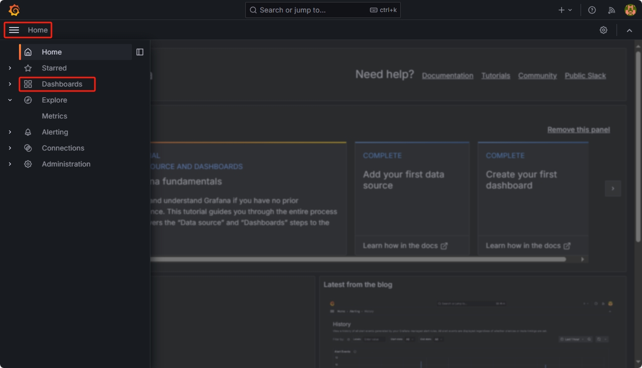Screen dimensions: 642x368
Task: Open Metrics under Explore
Action: [x=54, y=116]
